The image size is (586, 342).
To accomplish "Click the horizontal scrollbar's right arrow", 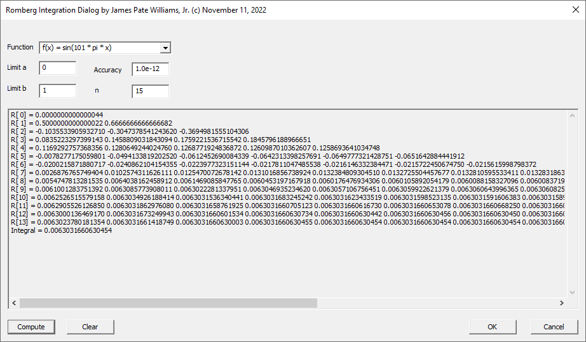I will (x=561, y=303).
